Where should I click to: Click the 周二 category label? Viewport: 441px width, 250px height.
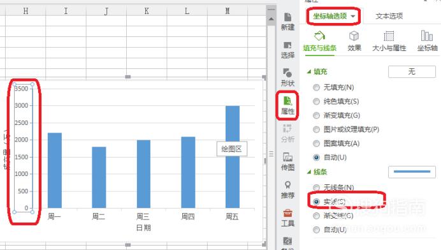point(99,216)
